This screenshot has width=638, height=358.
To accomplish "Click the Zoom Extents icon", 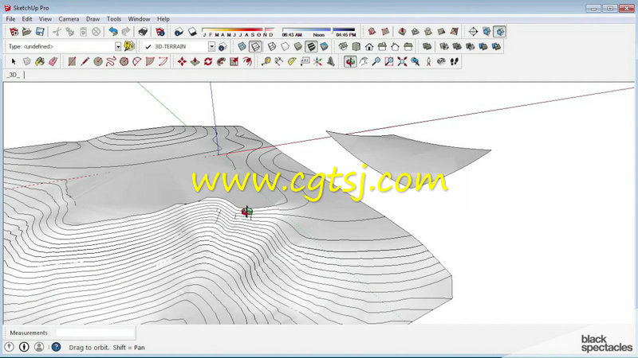I will (x=403, y=61).
